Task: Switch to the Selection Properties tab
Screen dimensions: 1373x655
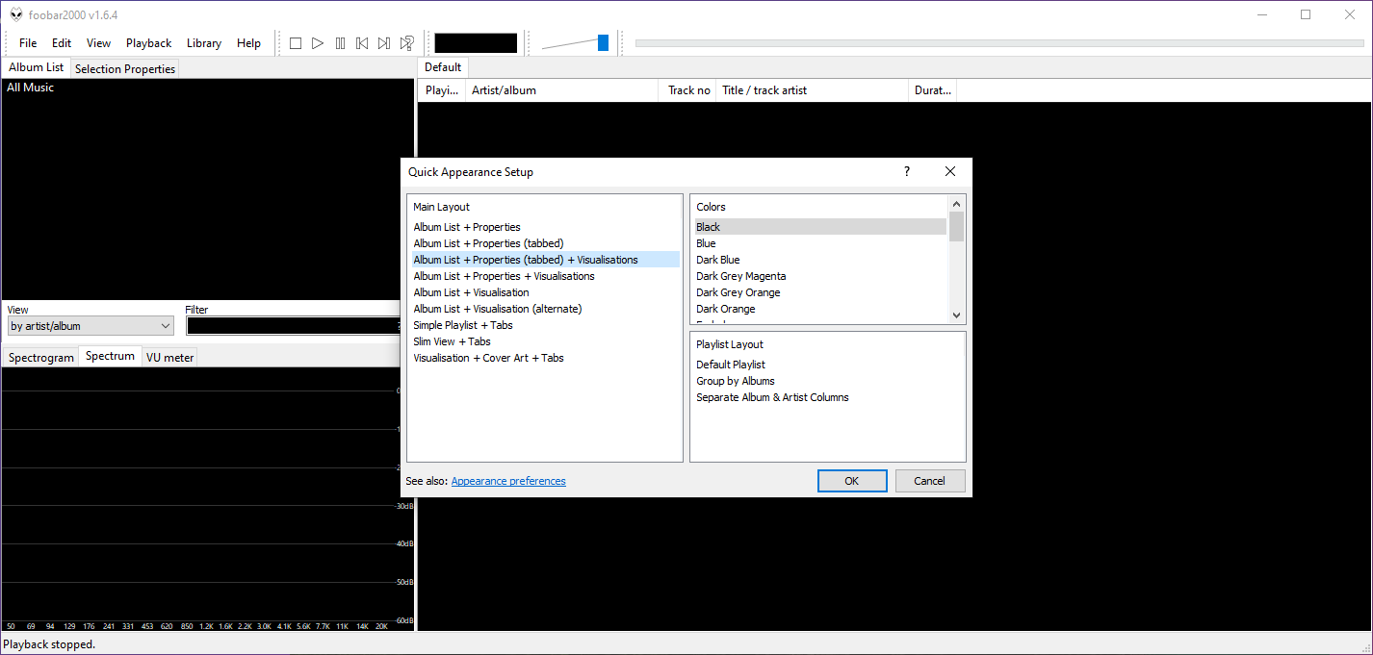Action: pyautogui.click(x=125, y=69)
